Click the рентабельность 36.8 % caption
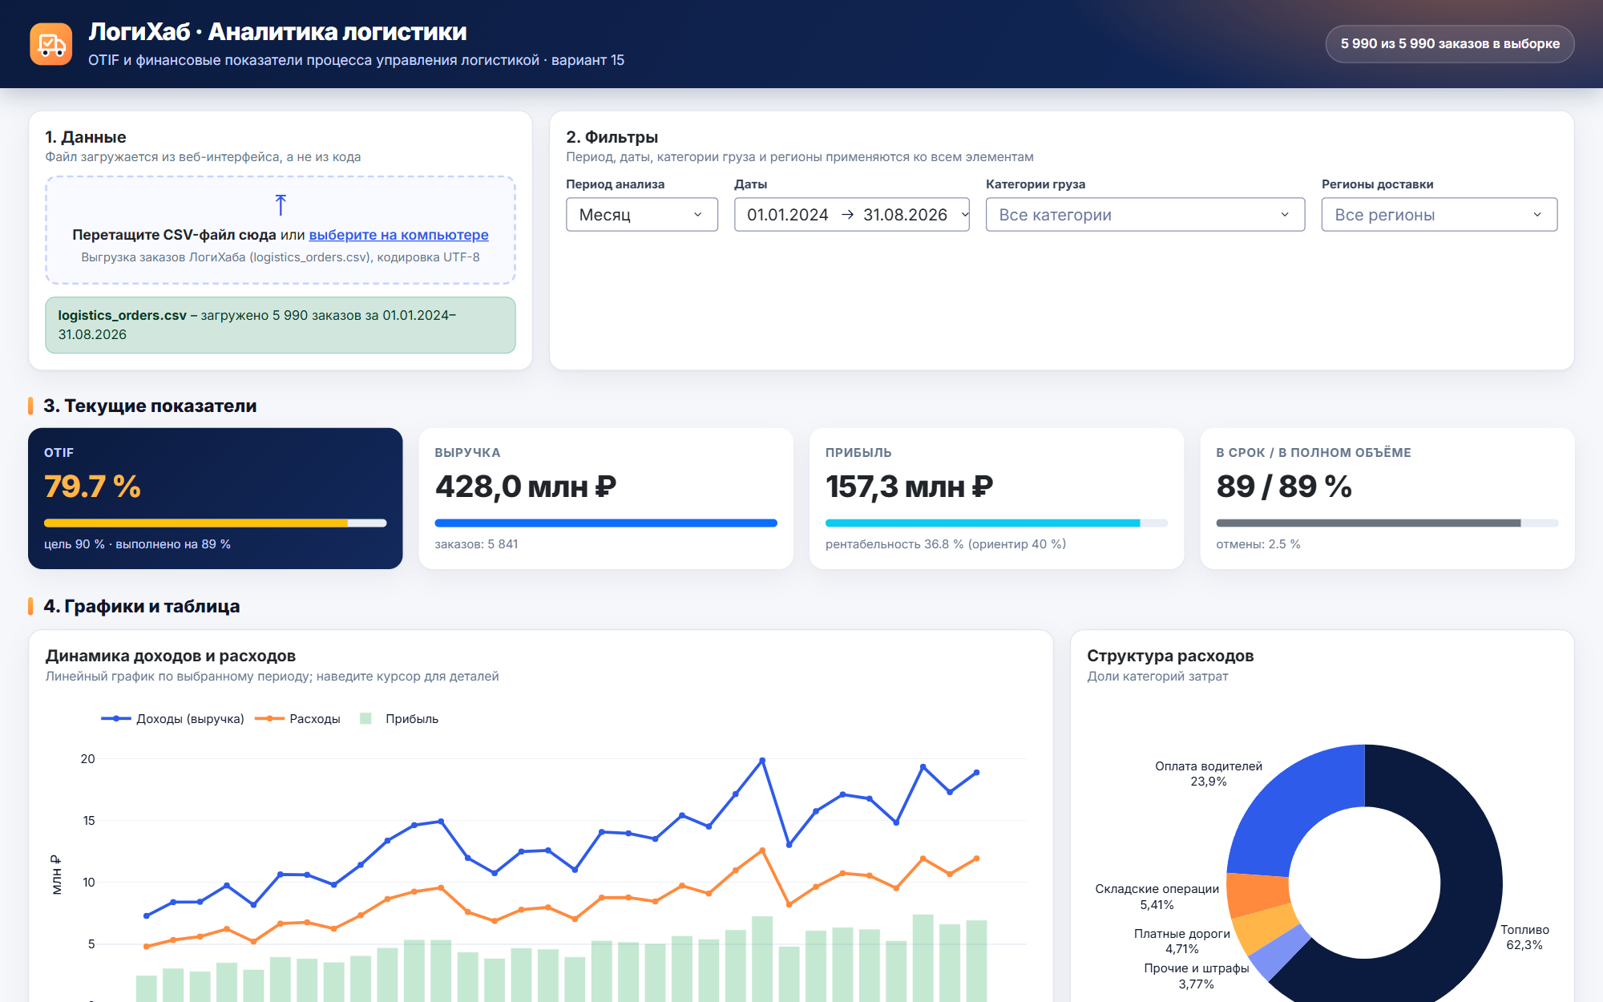1603x1002 pixels. click(946, 544)
